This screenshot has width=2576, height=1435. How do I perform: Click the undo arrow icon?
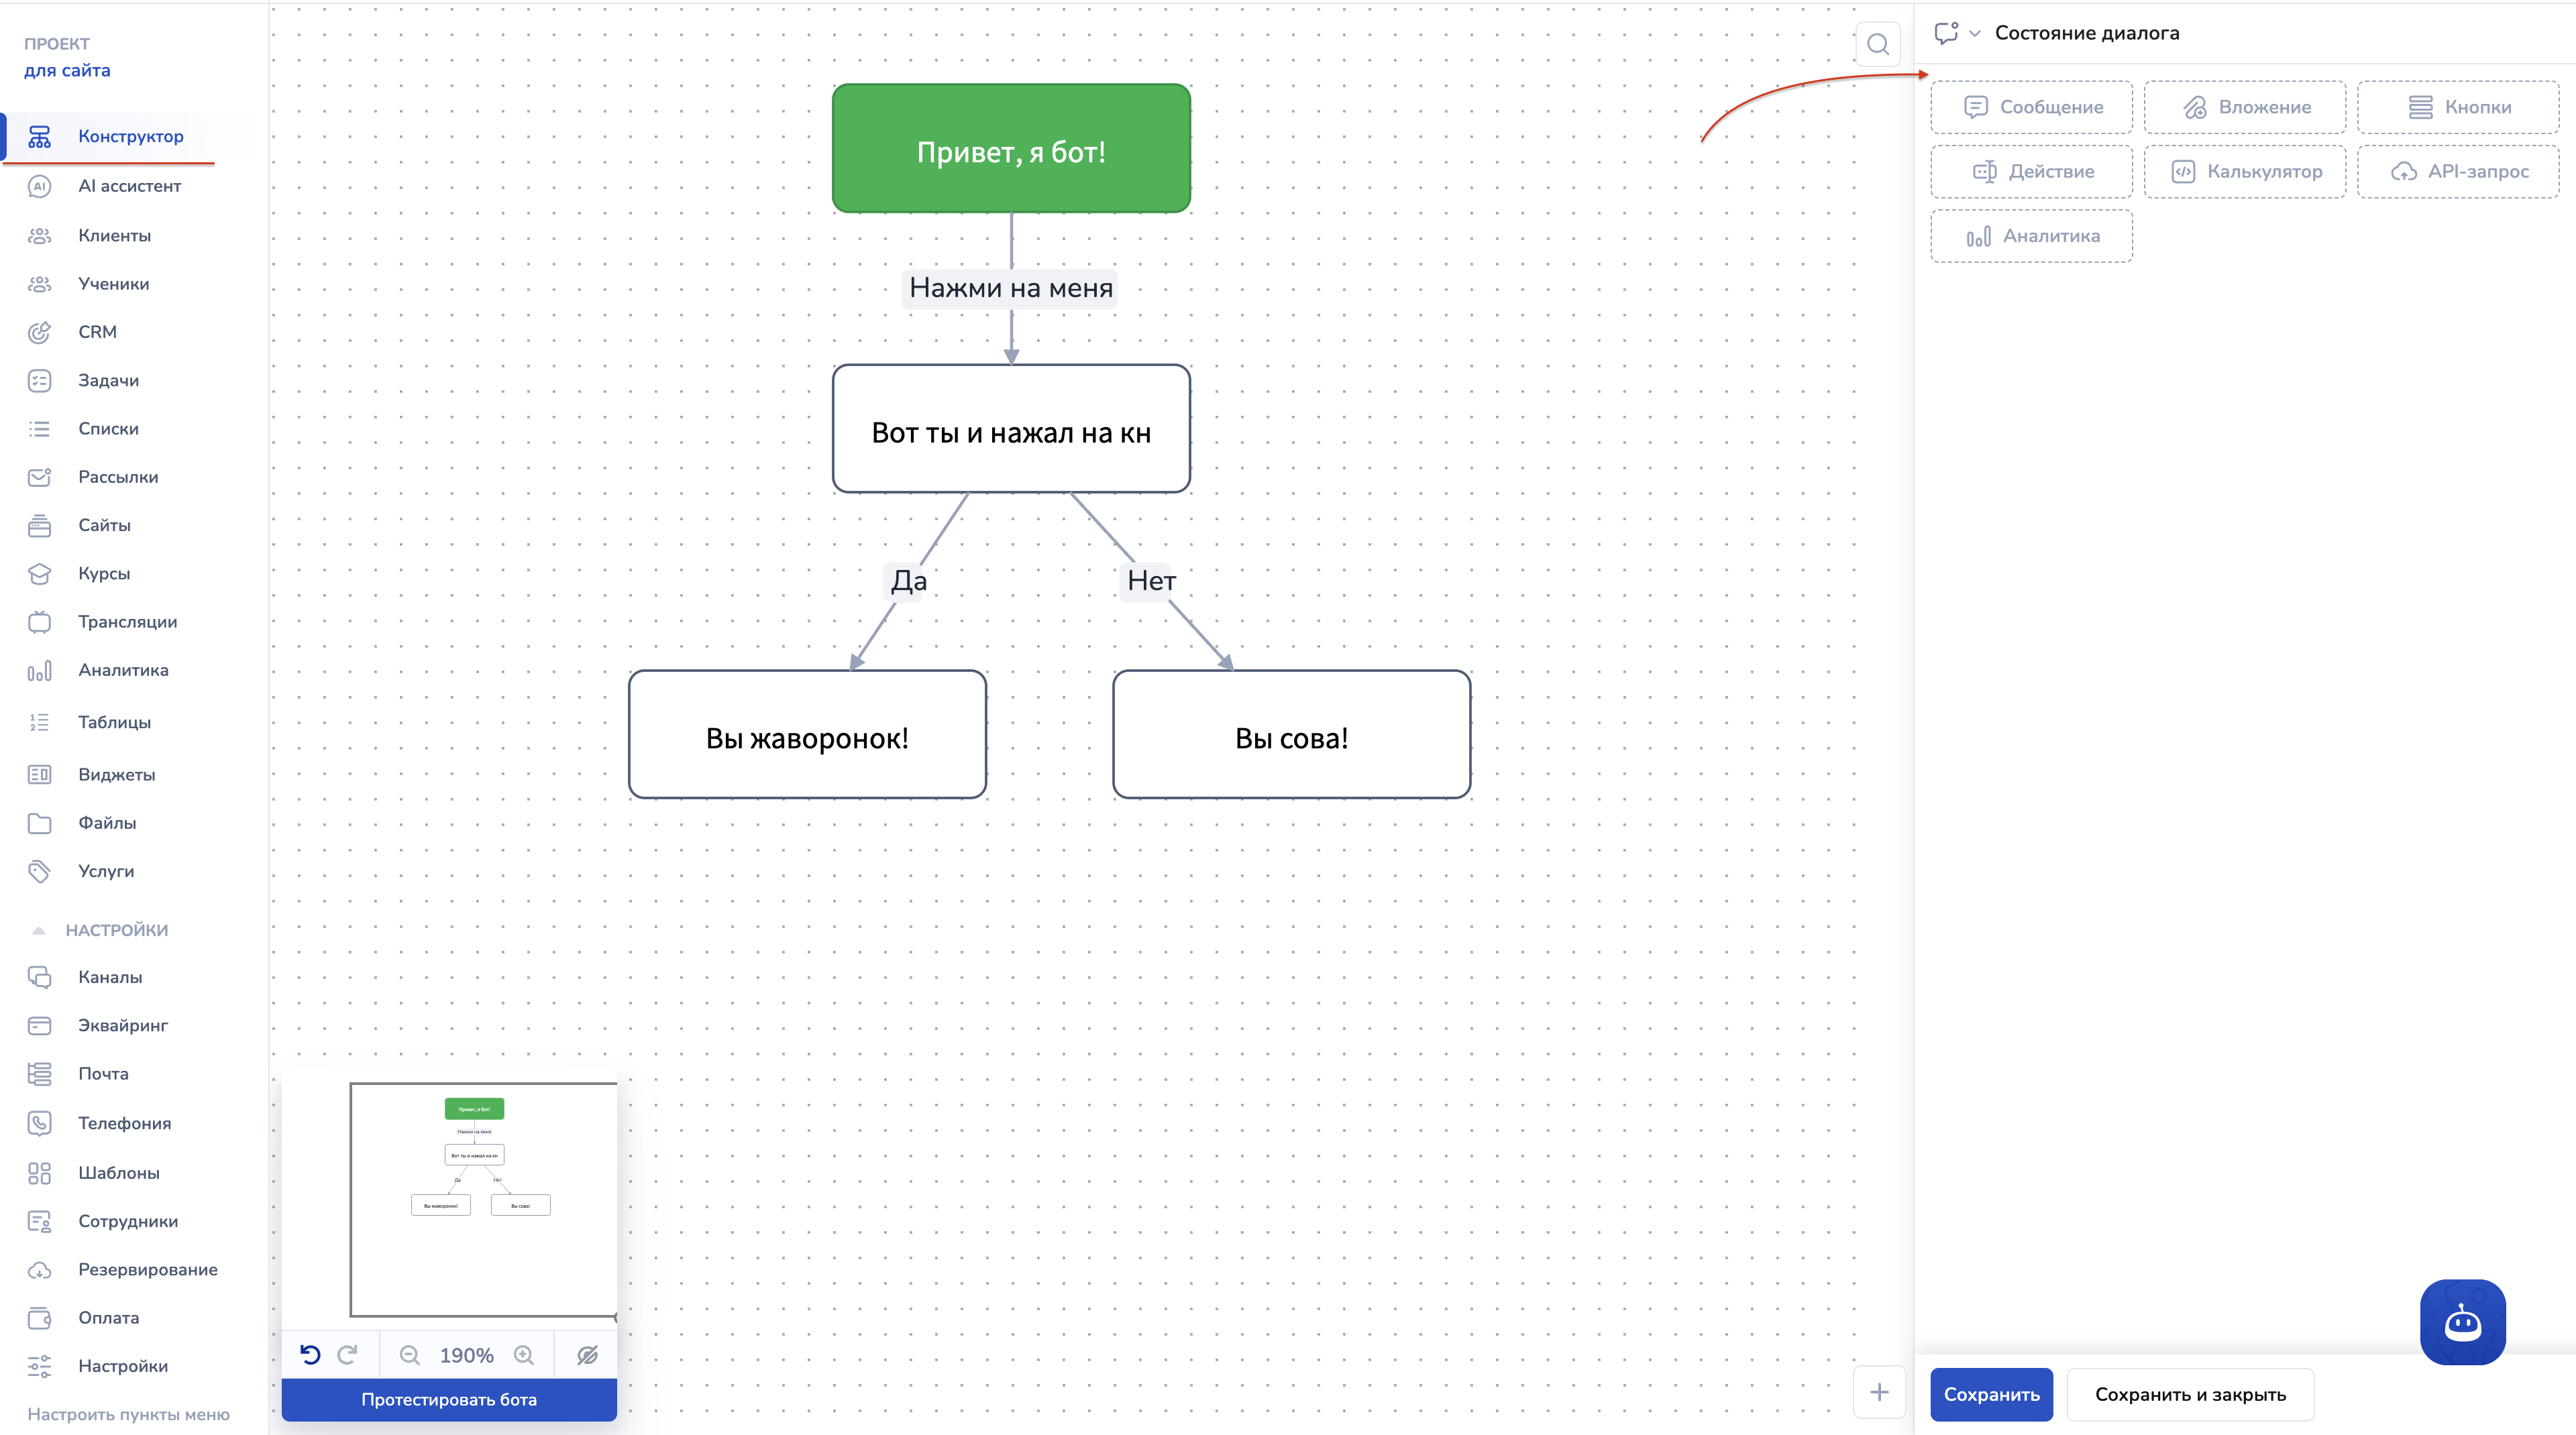coord(310,1354)
